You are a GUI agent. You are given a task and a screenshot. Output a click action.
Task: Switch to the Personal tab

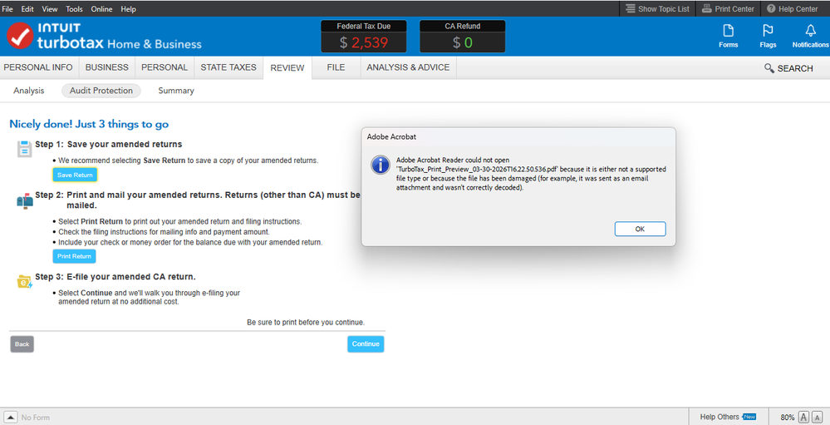165,68
